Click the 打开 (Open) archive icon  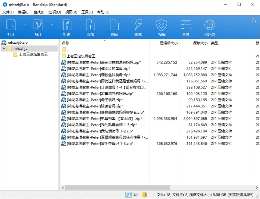(x=11, y=25)
